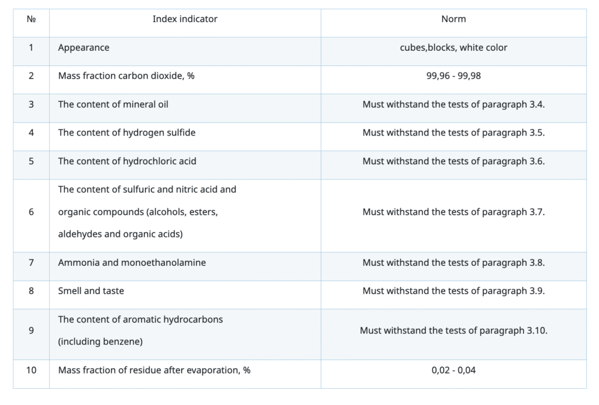Click the "0,02 - 0,04" value
This screenshot has width=599, height=405.
tap(453, 371)
